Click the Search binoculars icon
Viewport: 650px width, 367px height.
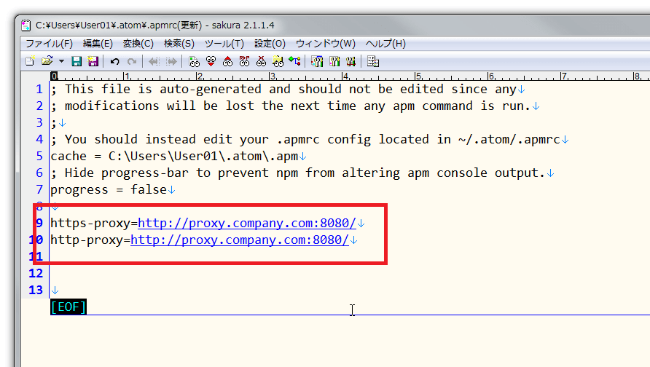click(x=194, y=62)
